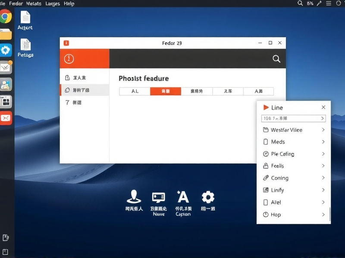
Task: Expand the Meds entry chevron
Action: [323, 142]
